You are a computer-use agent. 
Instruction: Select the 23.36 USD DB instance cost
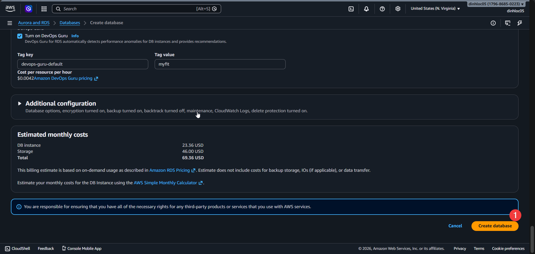coord(193,145)
